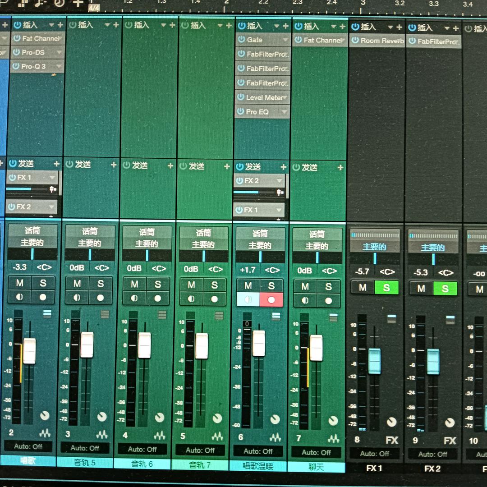
Task: Arm record on the 聊天 channel
Action: pyautogui.click(x=329, y=301)
